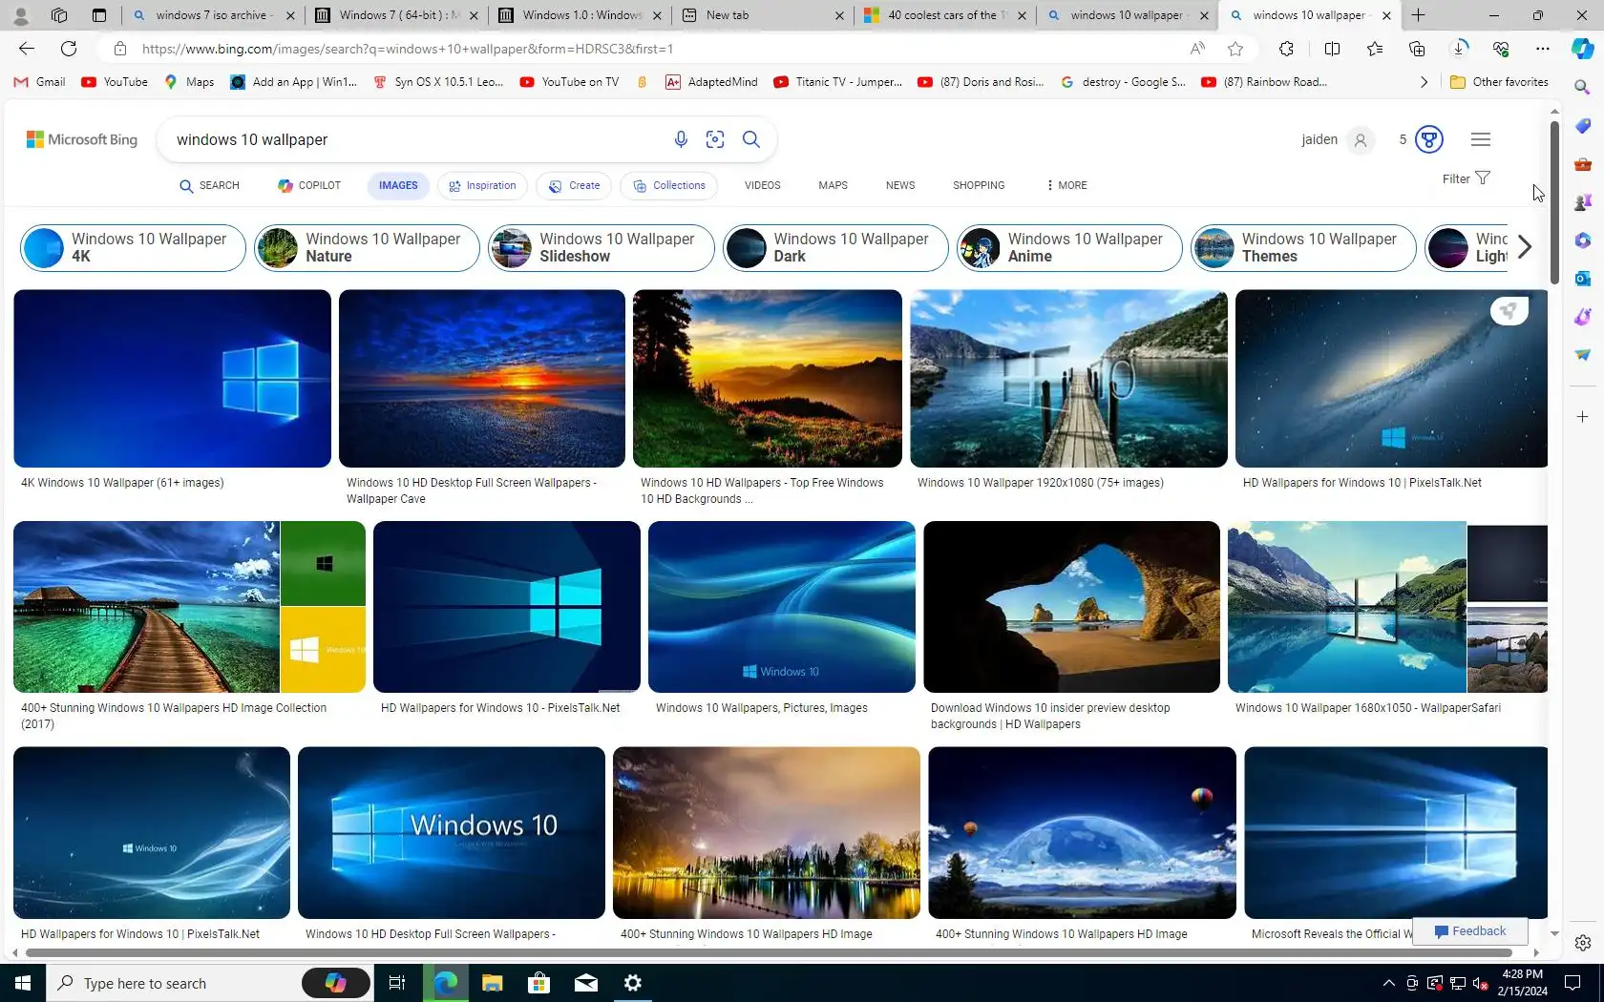
Task: Go back using the browser back arrow
Action: click(x=27, y=49)
